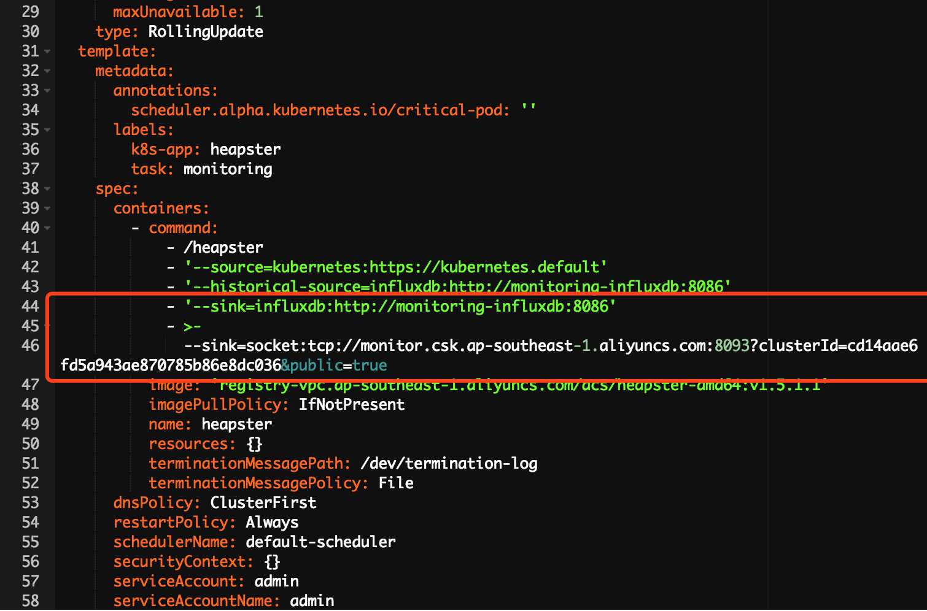This screenshot has height=611, width=927.
Task: Click the restartPolicy key
Action: point(174,523)
